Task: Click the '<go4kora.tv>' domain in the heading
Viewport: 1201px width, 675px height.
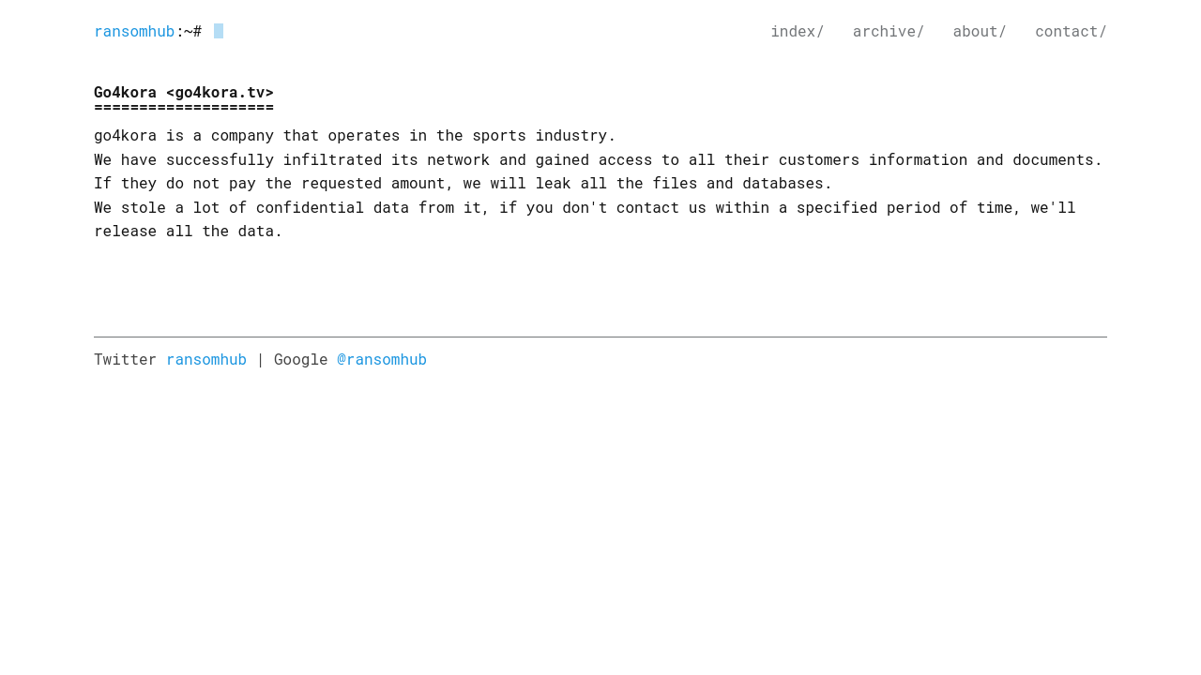Action: click(220, 92)
